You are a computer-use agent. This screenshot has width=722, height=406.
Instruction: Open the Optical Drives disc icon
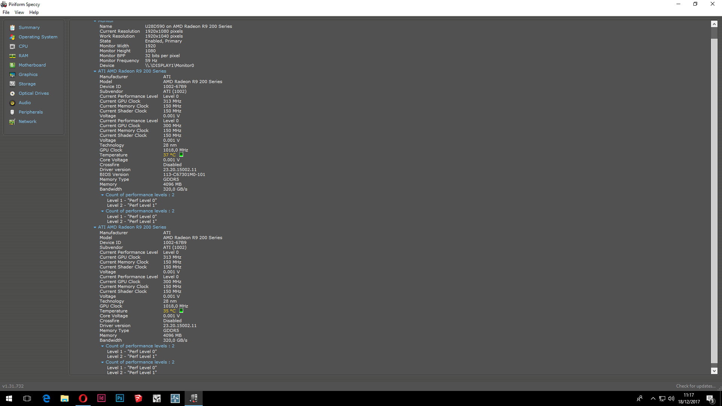coord(12,93)
